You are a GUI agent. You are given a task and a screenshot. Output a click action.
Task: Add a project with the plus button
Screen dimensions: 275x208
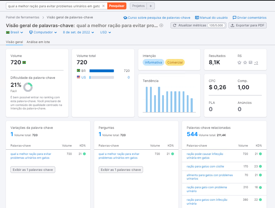(x=151, y=6)
